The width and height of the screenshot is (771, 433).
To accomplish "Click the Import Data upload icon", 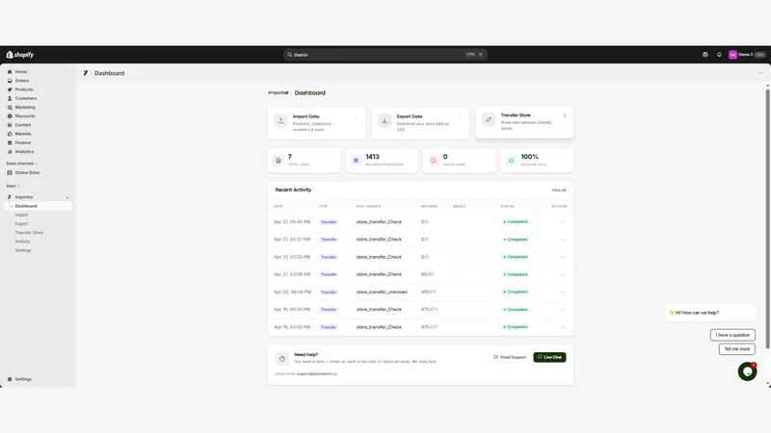I will coord(280,120).
